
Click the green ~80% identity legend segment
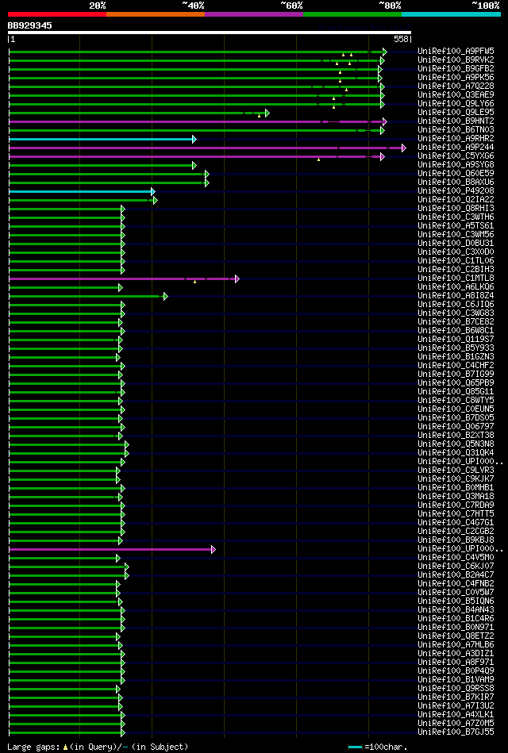pos(352,14)
